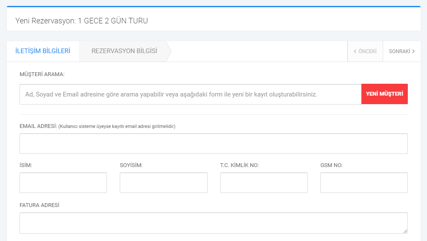Click inside the FATURA ADRESİ textarea
427x241 pixels.
(213, 223)
